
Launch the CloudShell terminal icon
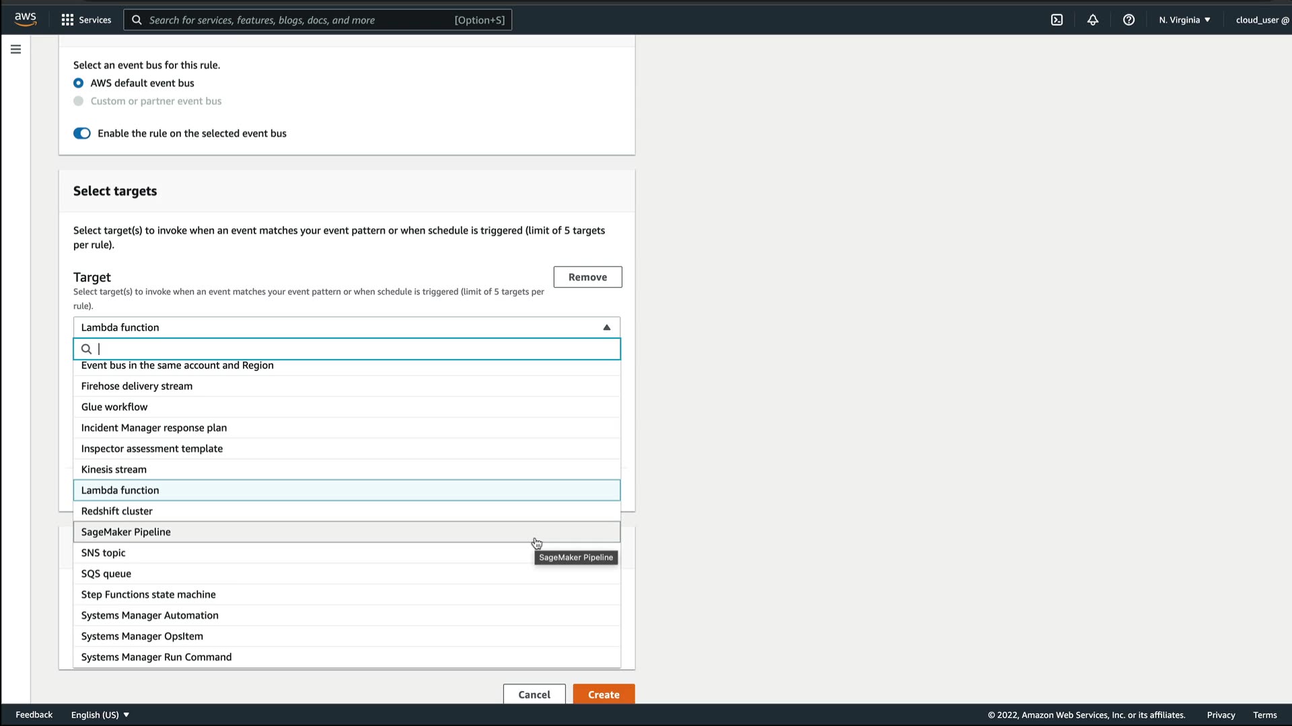click(x=1056, y=20)
